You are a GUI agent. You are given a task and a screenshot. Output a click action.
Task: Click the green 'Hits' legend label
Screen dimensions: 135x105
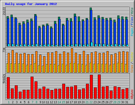(x=132, y=11)
